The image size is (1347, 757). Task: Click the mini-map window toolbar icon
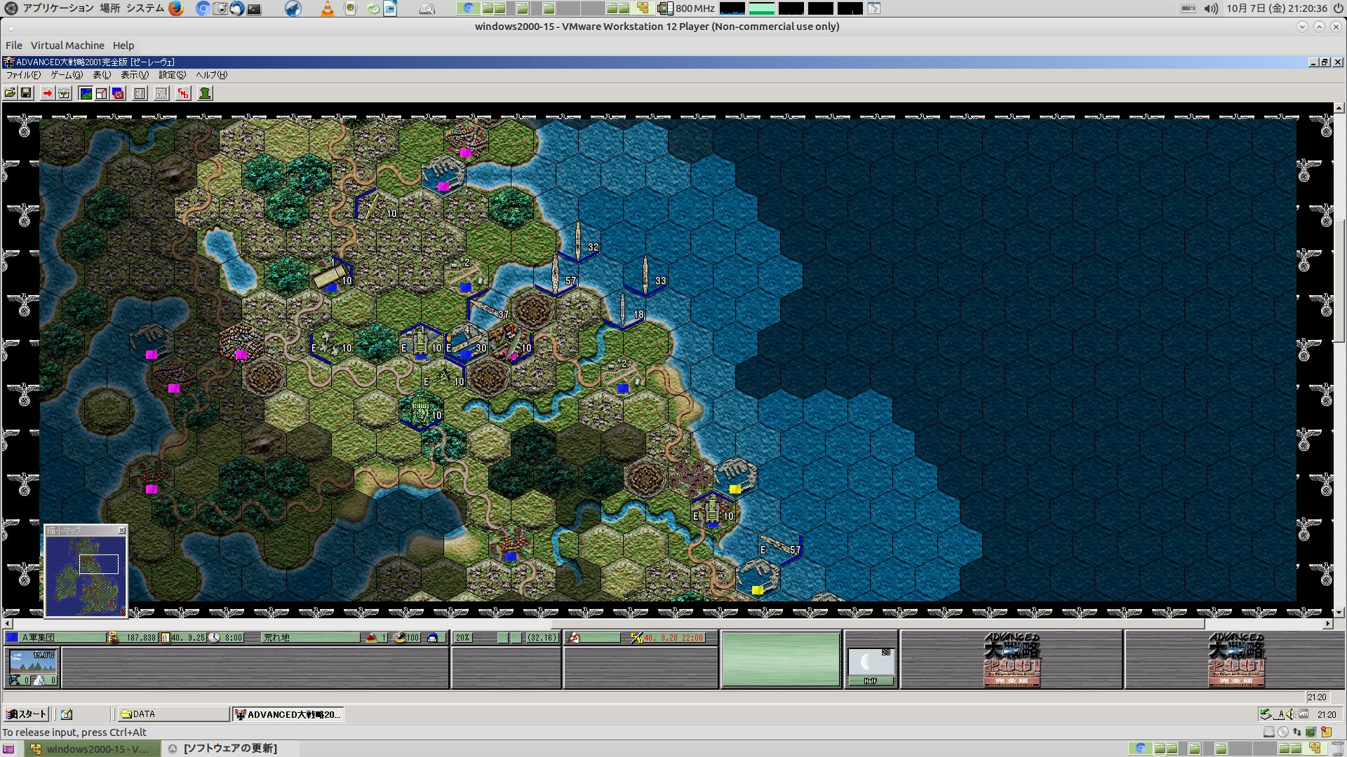(102, 93)
